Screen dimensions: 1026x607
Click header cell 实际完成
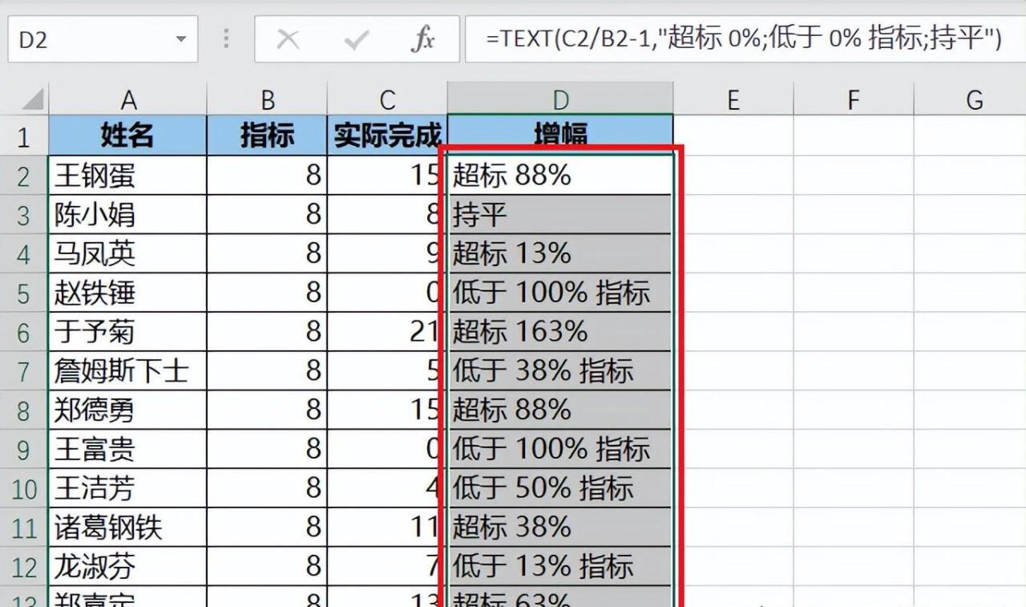tap(388, 136)
